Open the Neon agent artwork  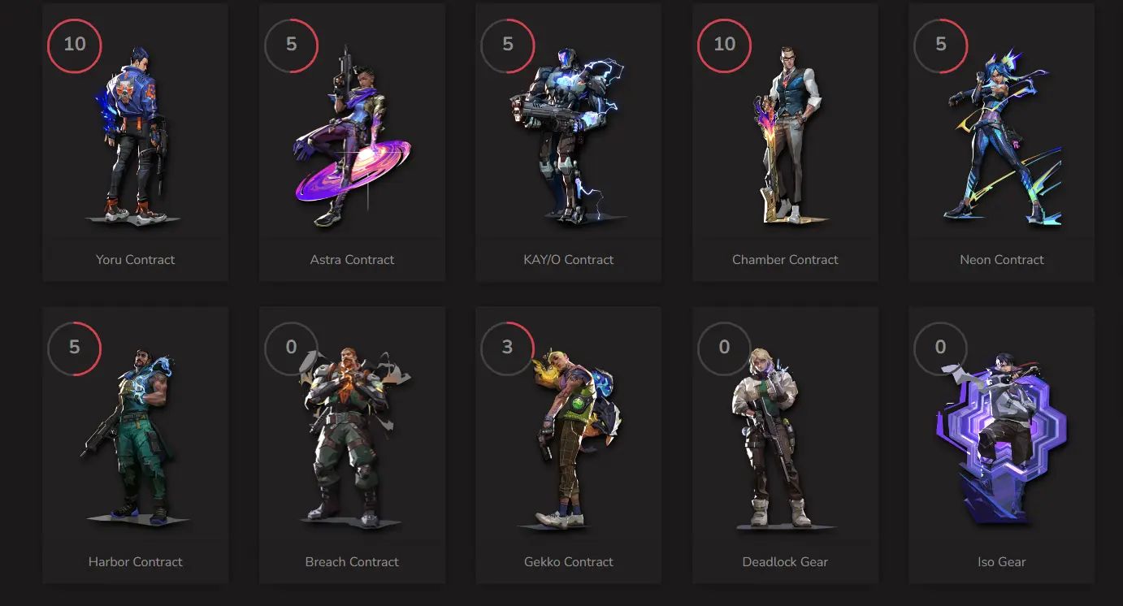point(1002,134)
